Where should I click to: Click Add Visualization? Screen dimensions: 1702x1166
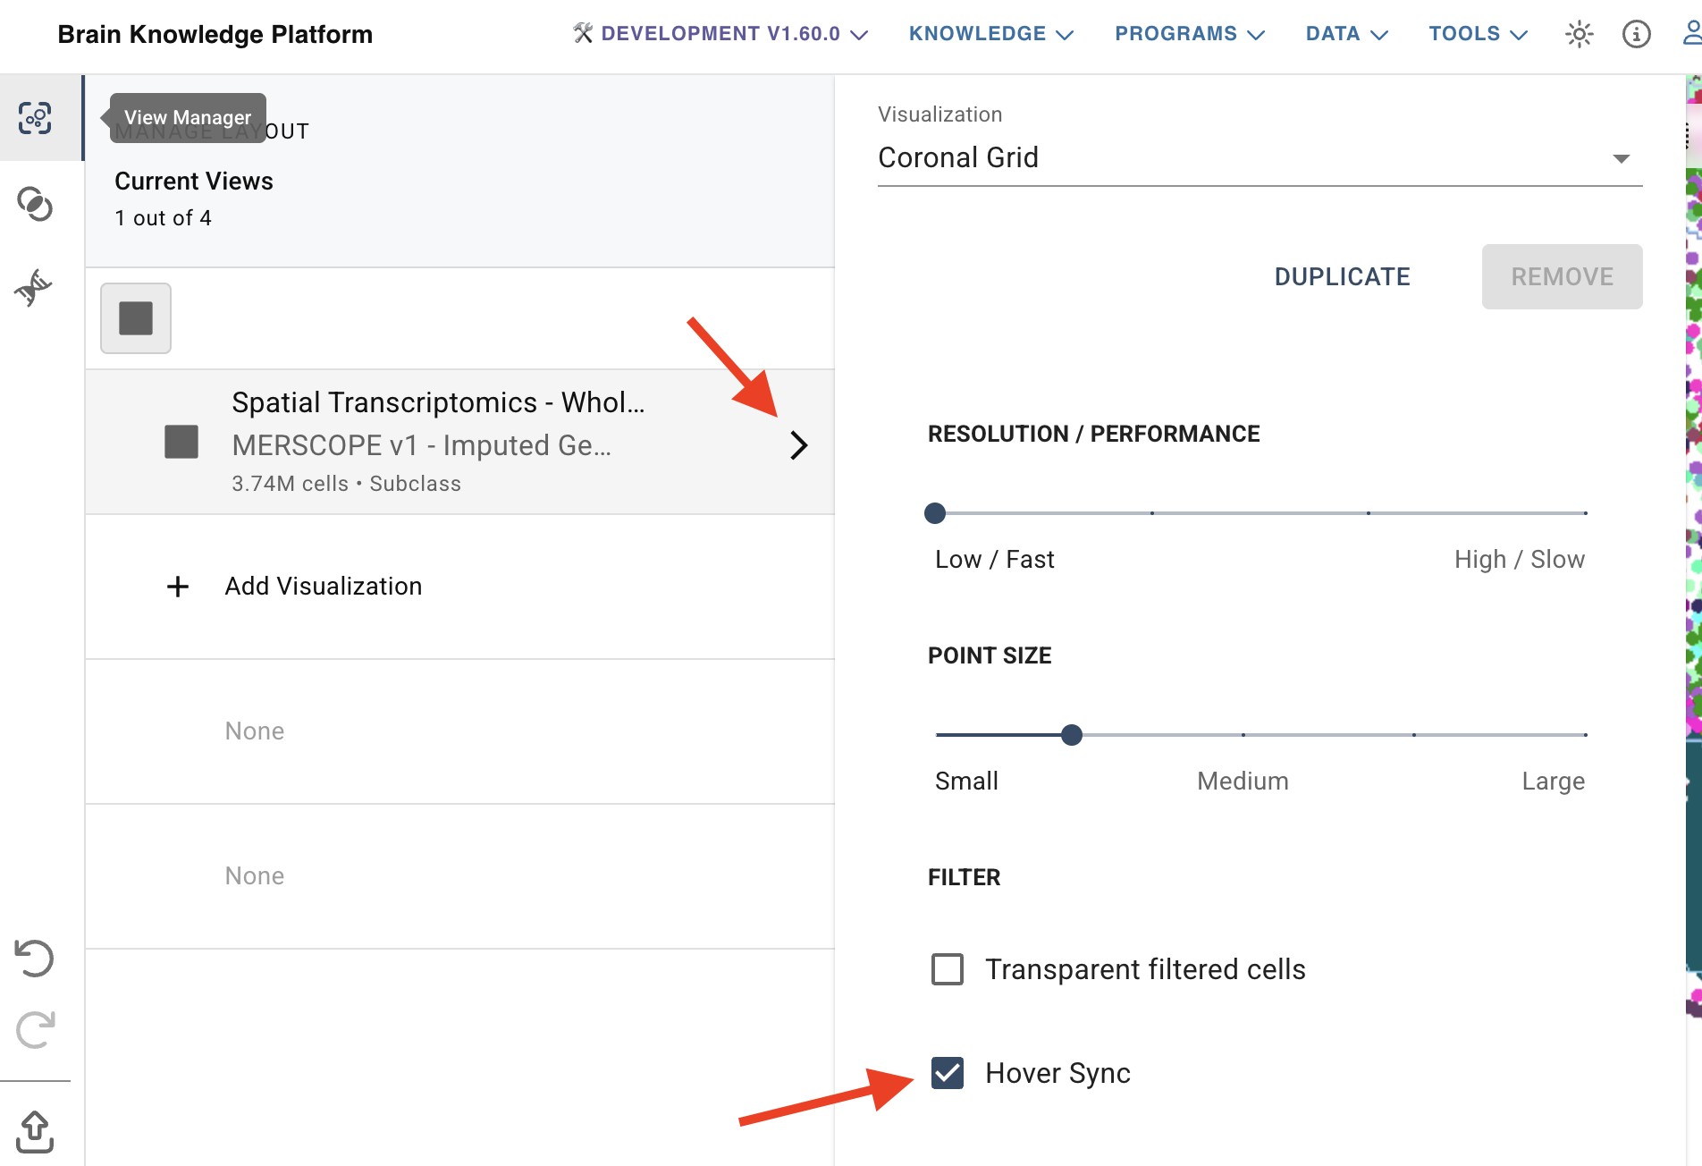click(x=323, y=587)
